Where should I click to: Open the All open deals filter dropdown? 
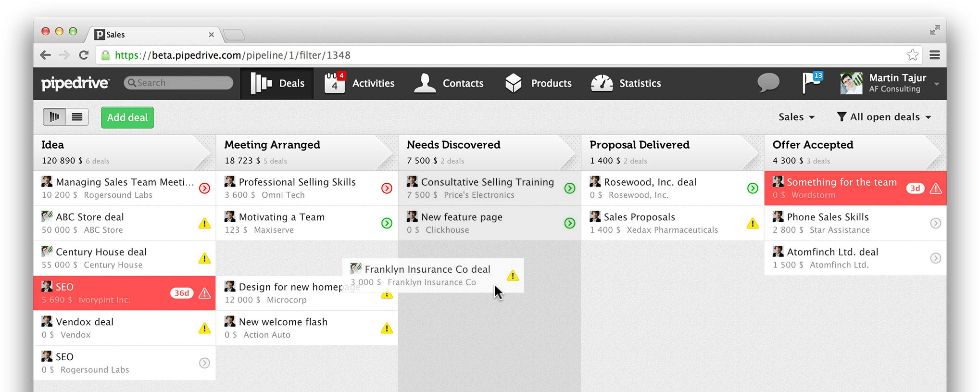(884, 117)
